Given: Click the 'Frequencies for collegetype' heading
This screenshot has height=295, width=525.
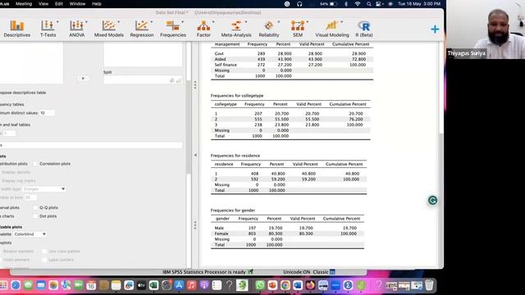Looking at the screenshot, I should coord(237,96).
